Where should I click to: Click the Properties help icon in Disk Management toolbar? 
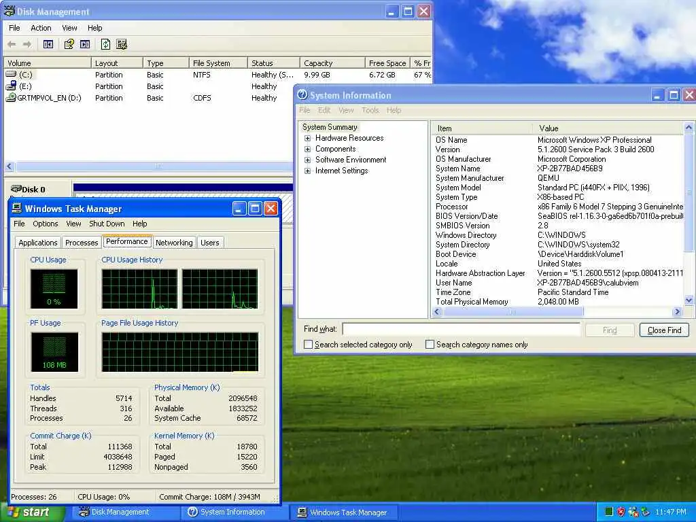click(69, 44)
